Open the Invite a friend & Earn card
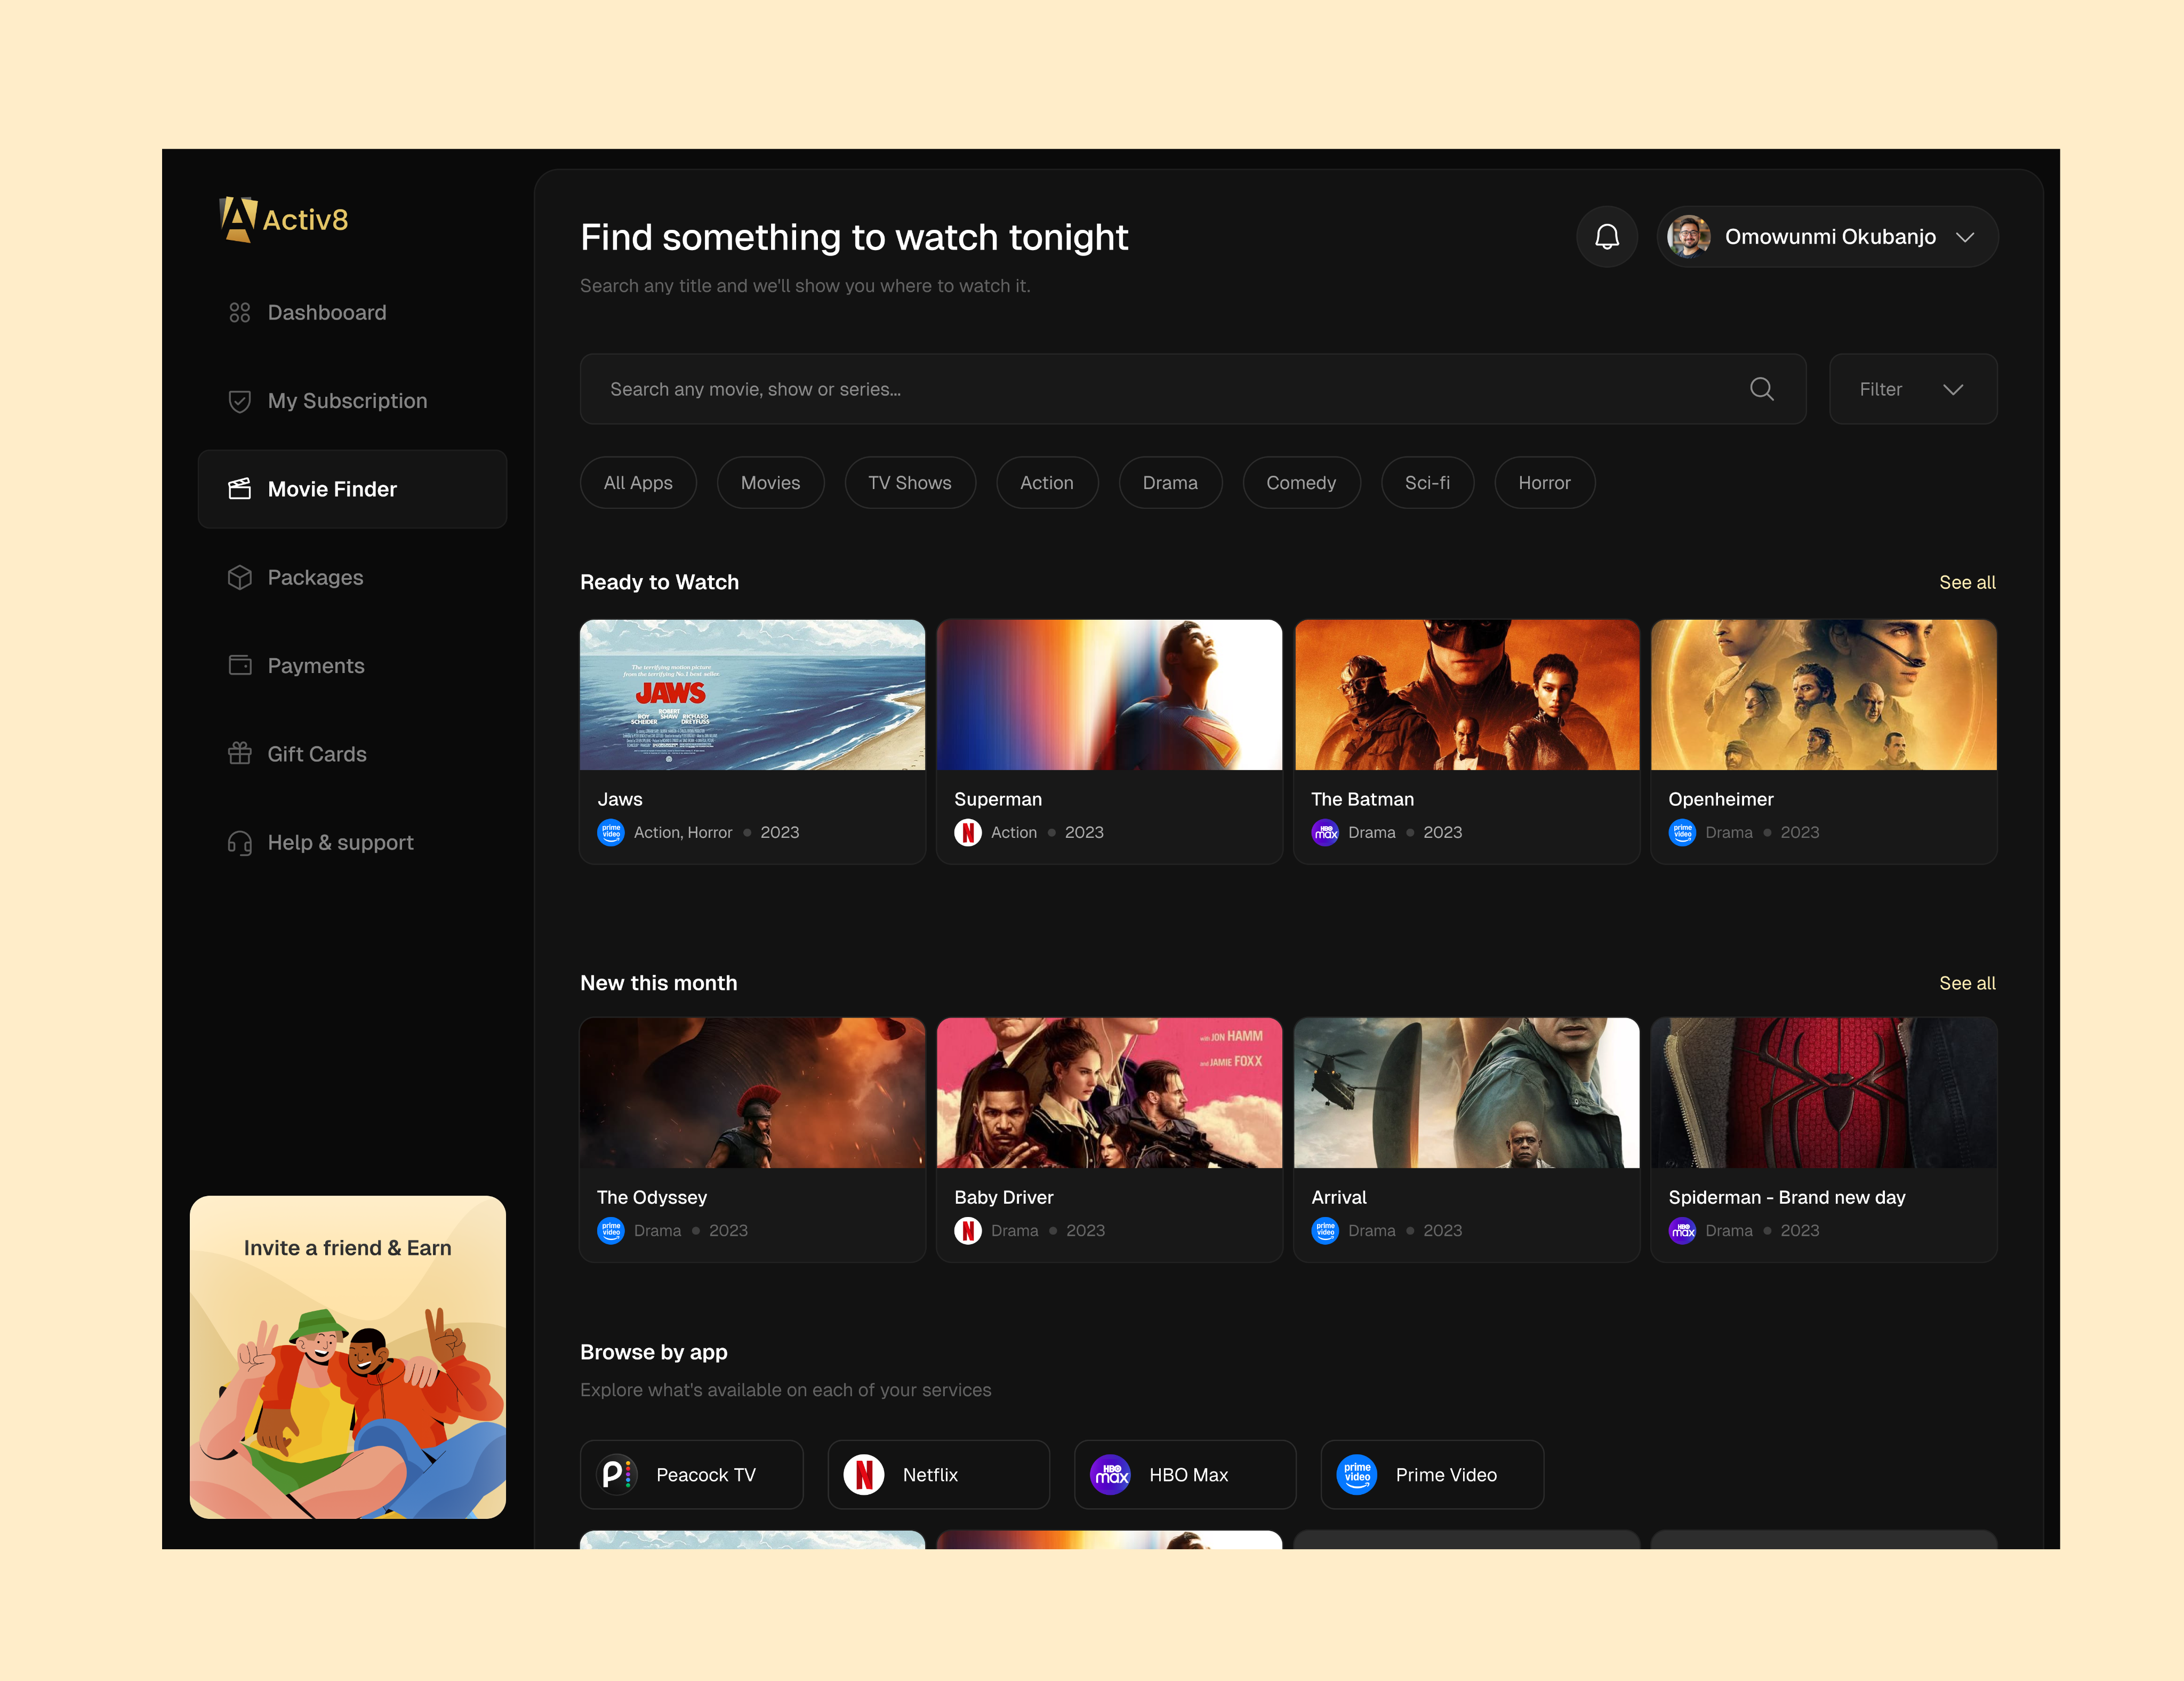The image size is (2184, 1681). tap(348, 1357)
